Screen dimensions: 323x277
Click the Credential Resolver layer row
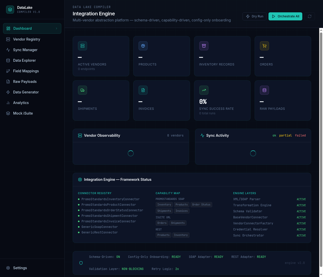point(270,229)
